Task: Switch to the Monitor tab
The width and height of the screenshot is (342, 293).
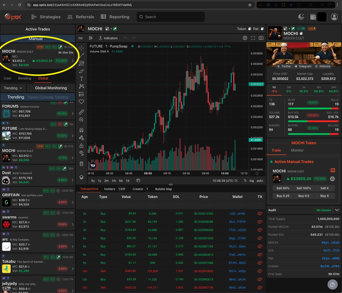Action: click(x=297, y=150)
